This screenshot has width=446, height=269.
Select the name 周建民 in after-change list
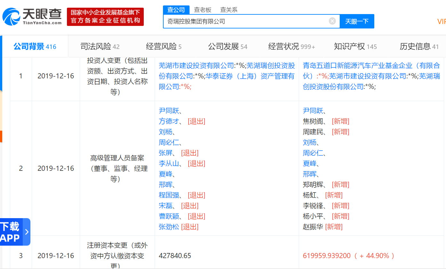coord(313,132)
